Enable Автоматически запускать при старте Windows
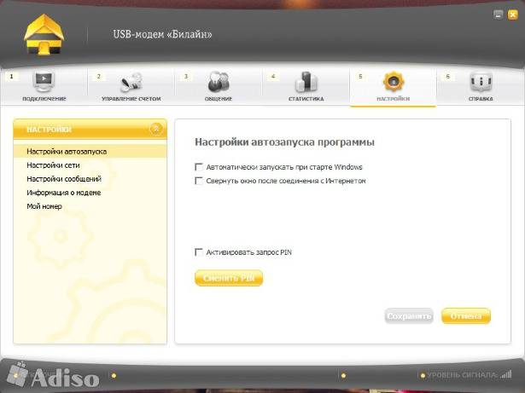This screenshot has width=525, height=393. (x=199, y=167)
